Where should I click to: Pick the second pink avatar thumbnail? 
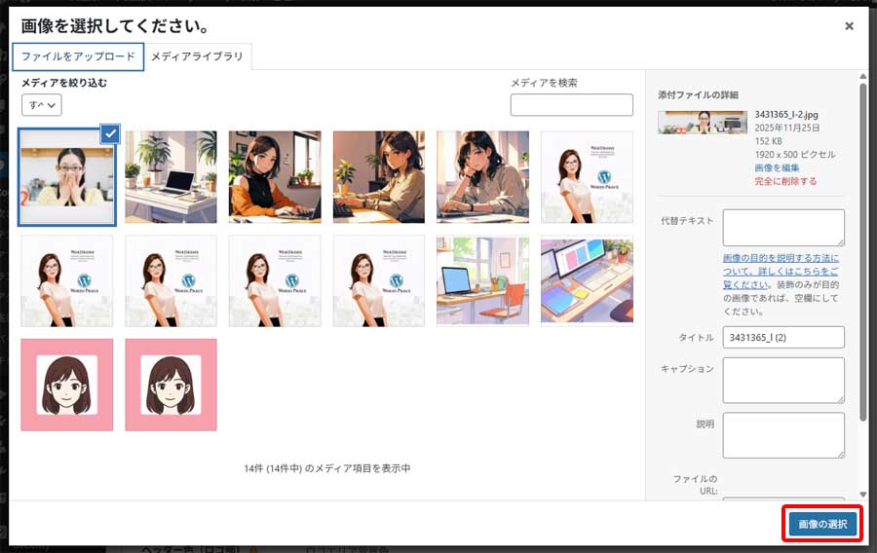point(171,385)
